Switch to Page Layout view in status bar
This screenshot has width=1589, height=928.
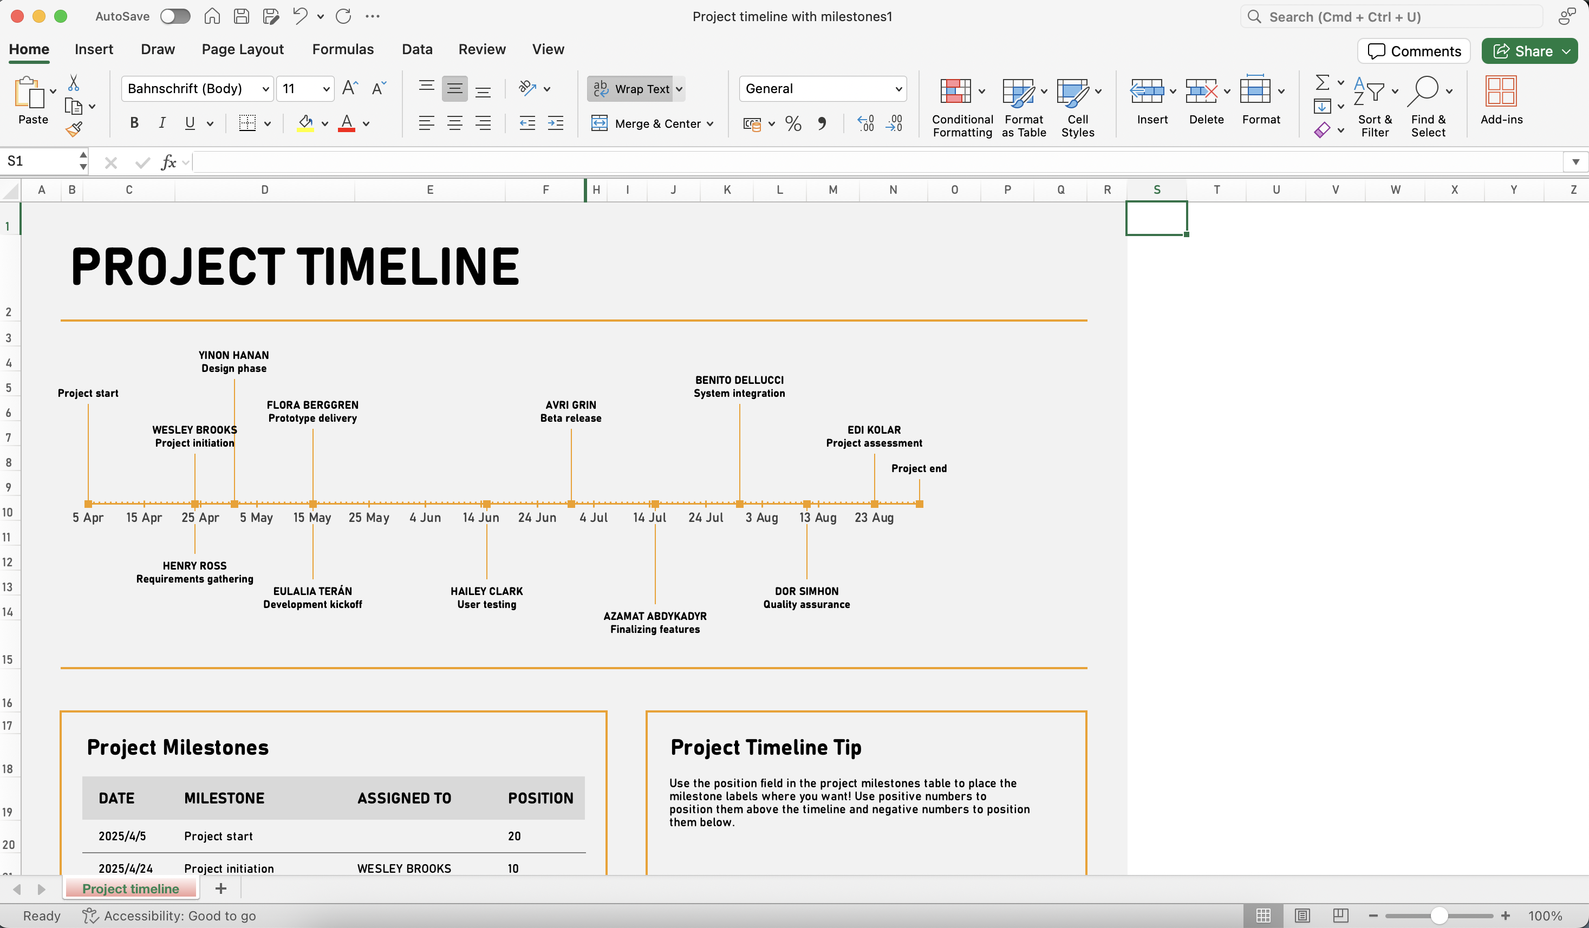point(1302,916)
